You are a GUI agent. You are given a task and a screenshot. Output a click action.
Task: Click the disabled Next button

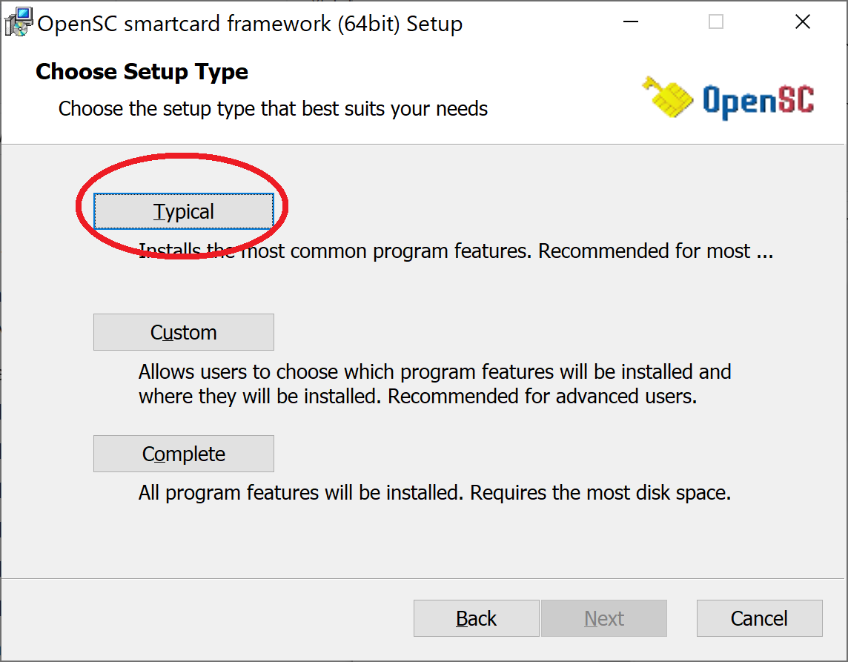[x=604, y=618]
